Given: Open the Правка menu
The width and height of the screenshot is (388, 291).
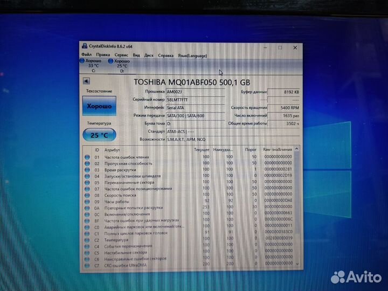Looking at the screenshot, I should coord(103,54).
